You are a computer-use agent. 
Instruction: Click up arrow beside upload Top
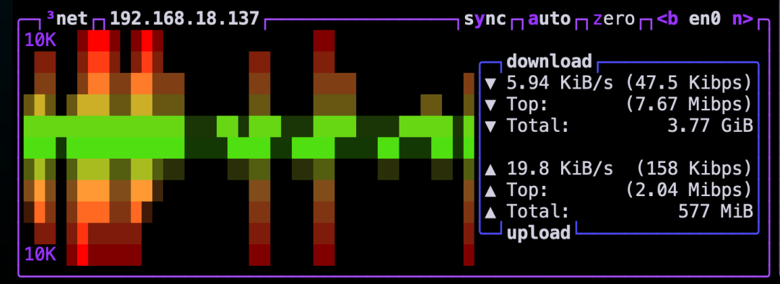pyautogui.click(x=490, y=191)
